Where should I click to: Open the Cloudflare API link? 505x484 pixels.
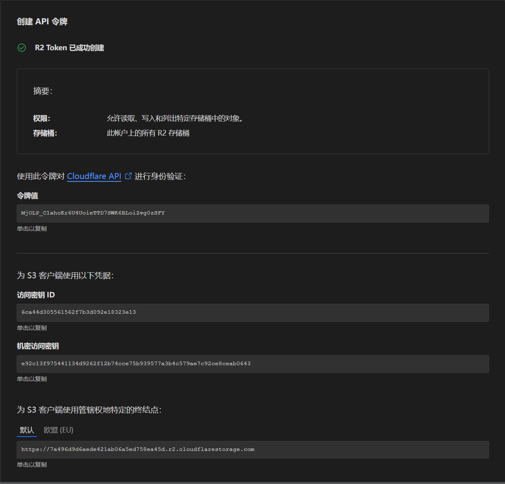(94, 176)
